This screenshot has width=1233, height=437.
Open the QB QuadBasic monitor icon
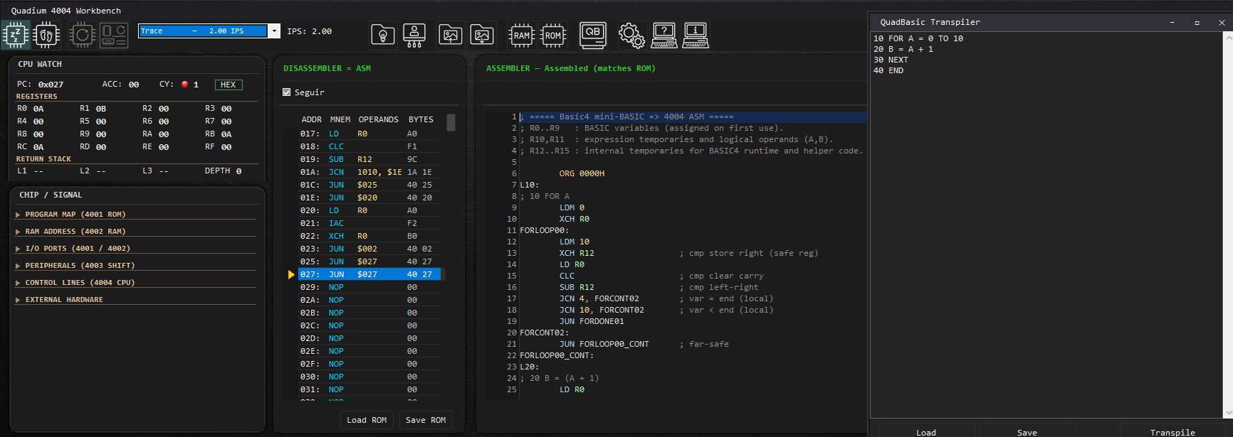(592, 35)
